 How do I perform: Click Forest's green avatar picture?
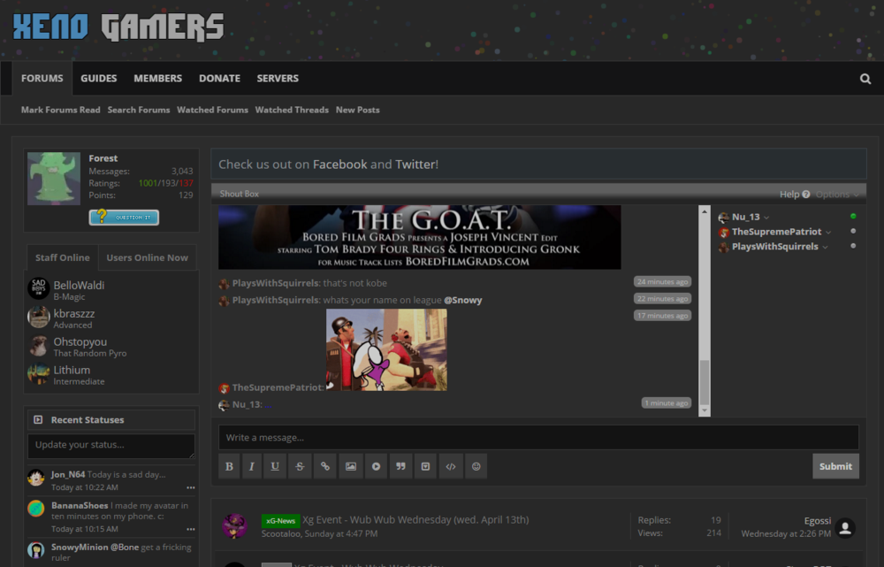tap(54, 179)
